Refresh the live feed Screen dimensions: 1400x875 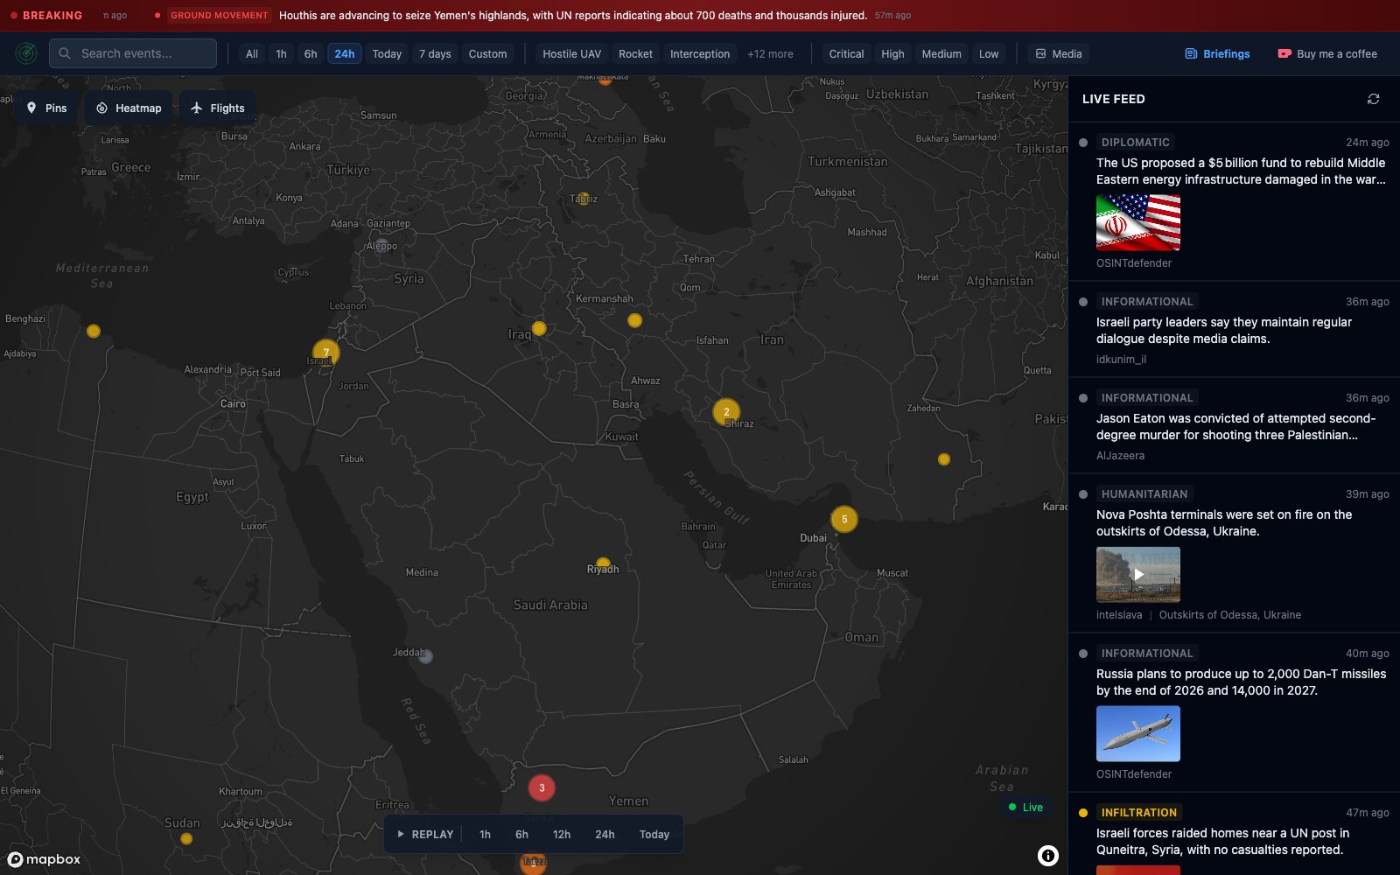[x=1374, y=99]
